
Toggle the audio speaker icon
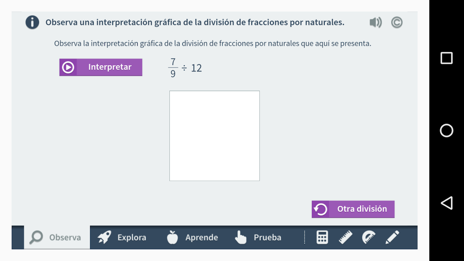pyautogui.click(x=376, y=23)
